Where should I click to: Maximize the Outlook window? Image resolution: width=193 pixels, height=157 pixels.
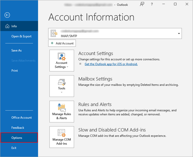pyautogui.click(x=175, y=4)
